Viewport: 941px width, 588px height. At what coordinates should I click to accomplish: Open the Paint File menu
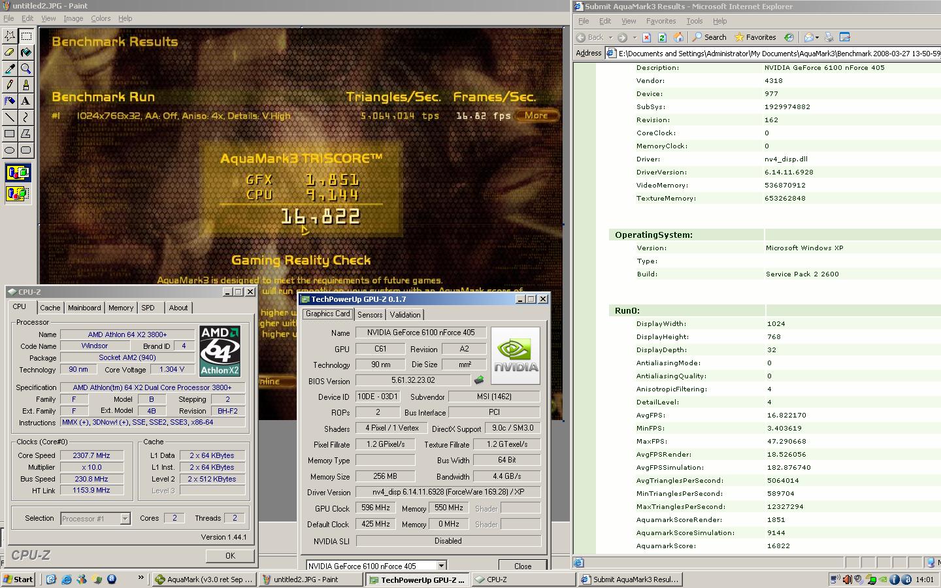pyautogui.click(x=8, y=18)
